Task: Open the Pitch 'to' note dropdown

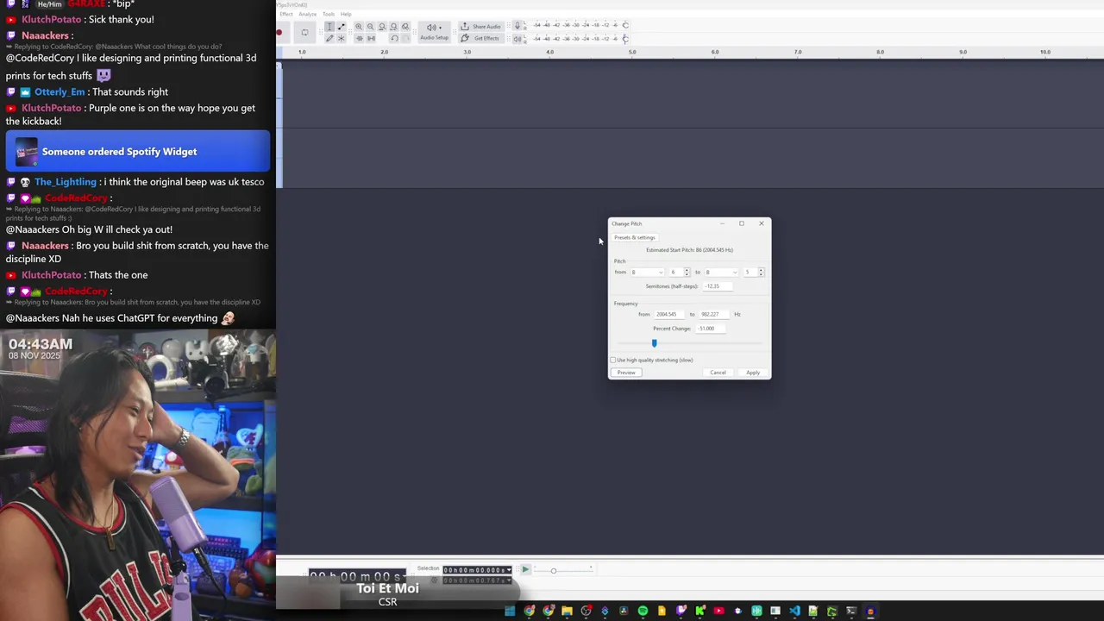Action: pos(722,273)
